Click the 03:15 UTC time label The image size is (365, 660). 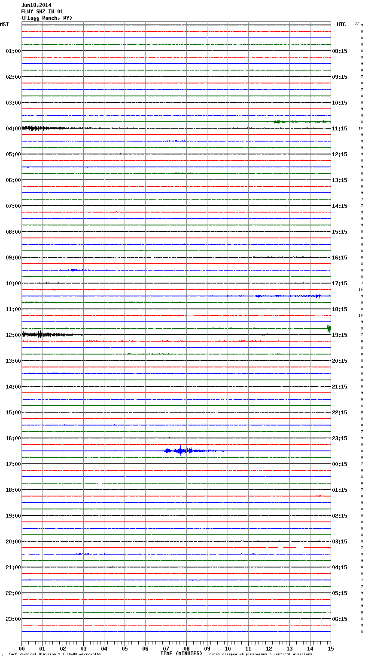340,542
